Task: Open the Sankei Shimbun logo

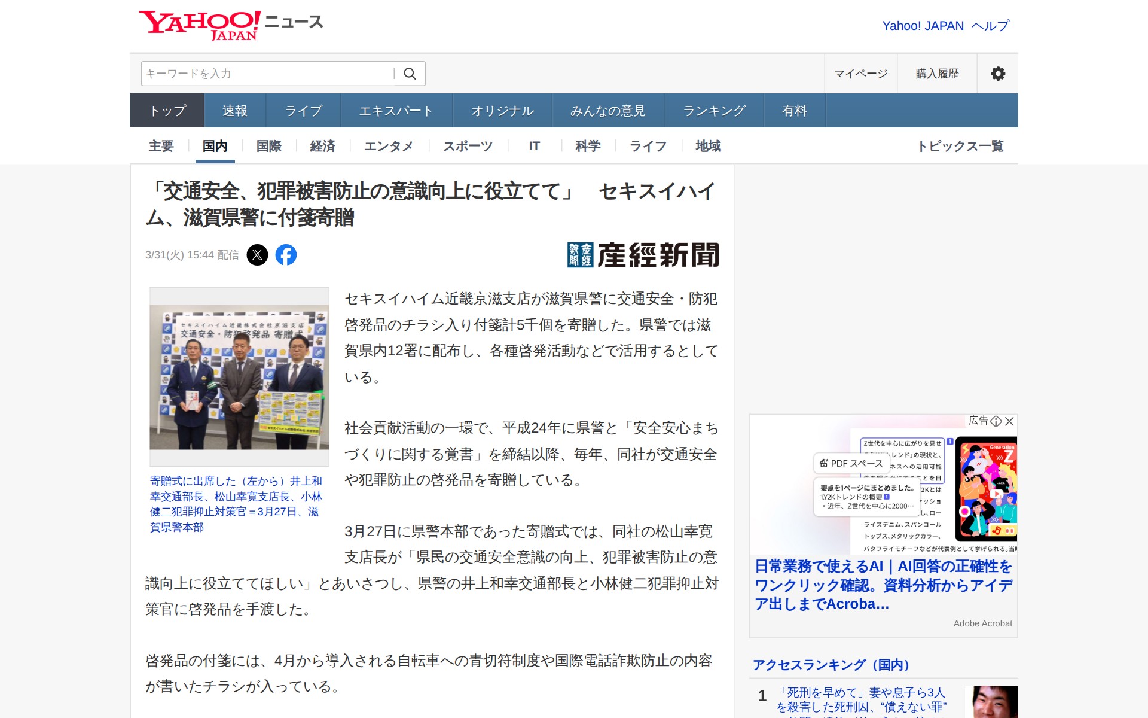Action: tap(643, 255)
